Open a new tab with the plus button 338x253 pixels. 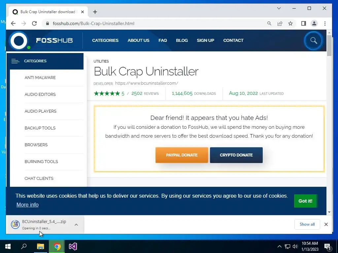point(95,12)
